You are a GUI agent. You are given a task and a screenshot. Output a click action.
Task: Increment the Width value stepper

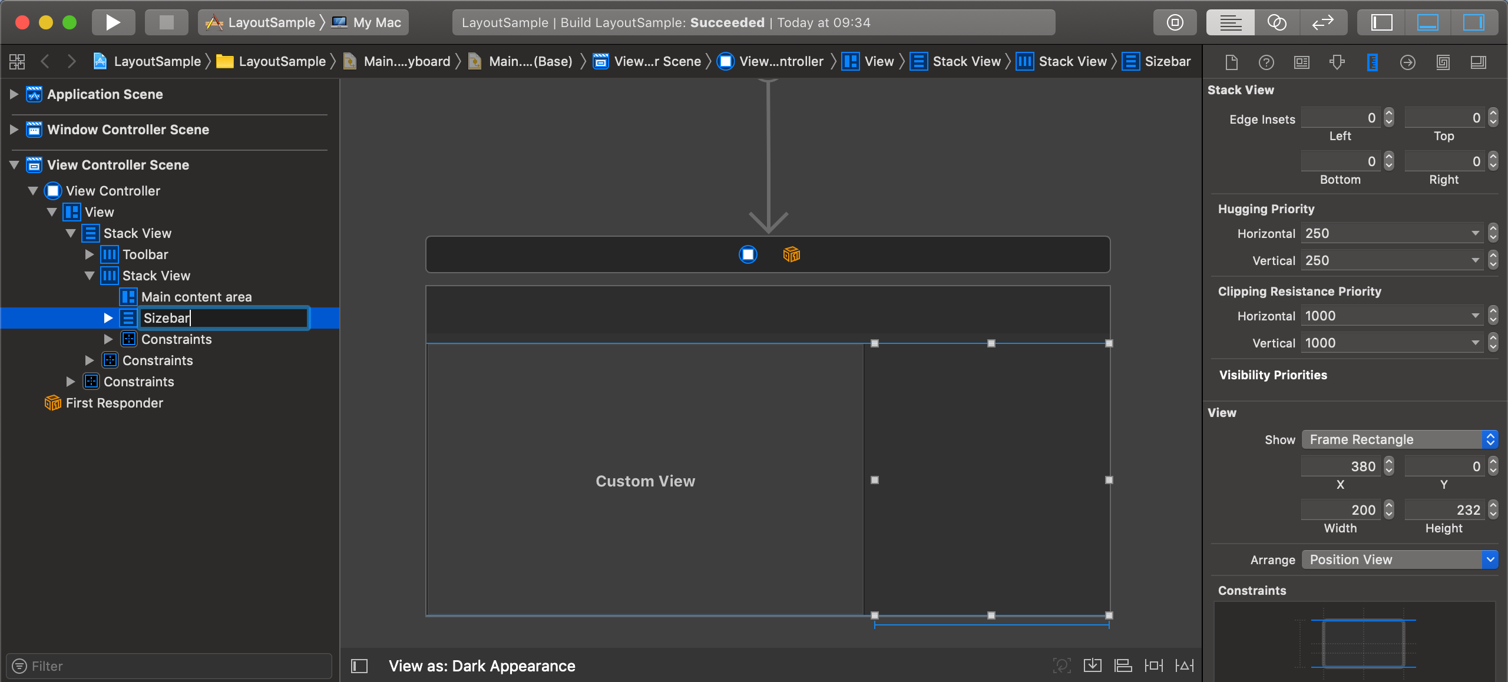[x=1389, y=506]
